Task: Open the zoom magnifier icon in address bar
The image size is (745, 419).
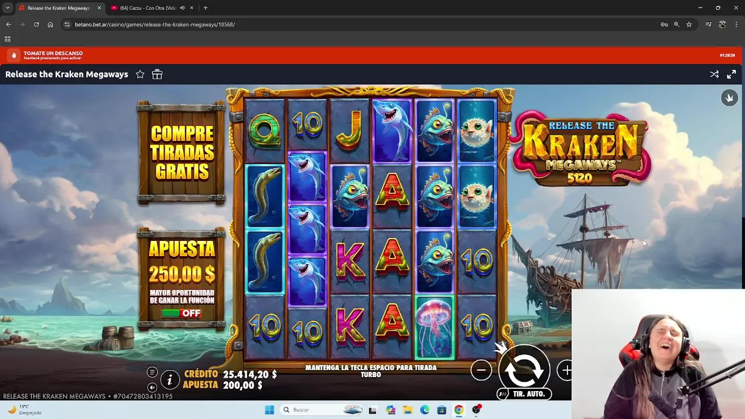Action: pos(676,24)
